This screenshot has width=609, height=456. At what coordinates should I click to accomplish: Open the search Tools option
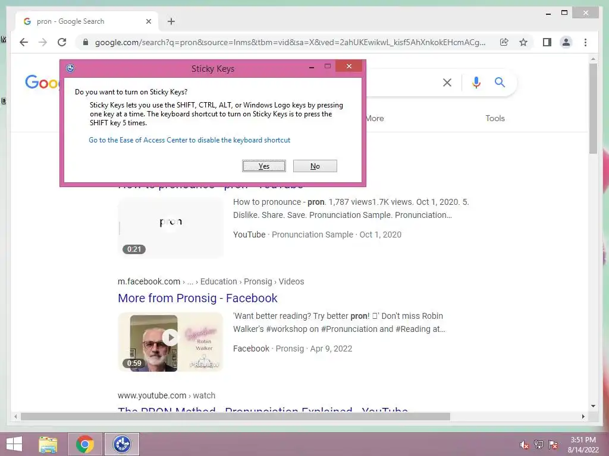[x=495, y=118]
